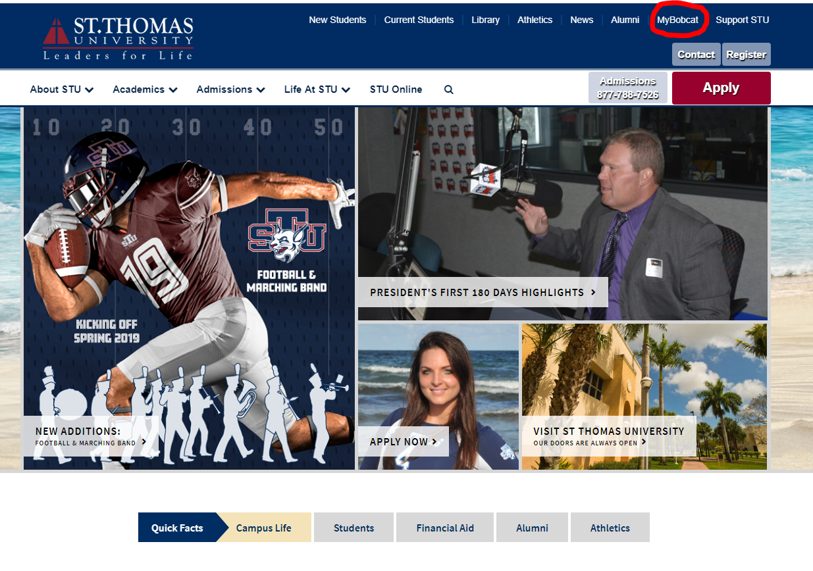This screenshot has width=813, height=571.
Task: Open the Apply button
Action: point(721,87)
